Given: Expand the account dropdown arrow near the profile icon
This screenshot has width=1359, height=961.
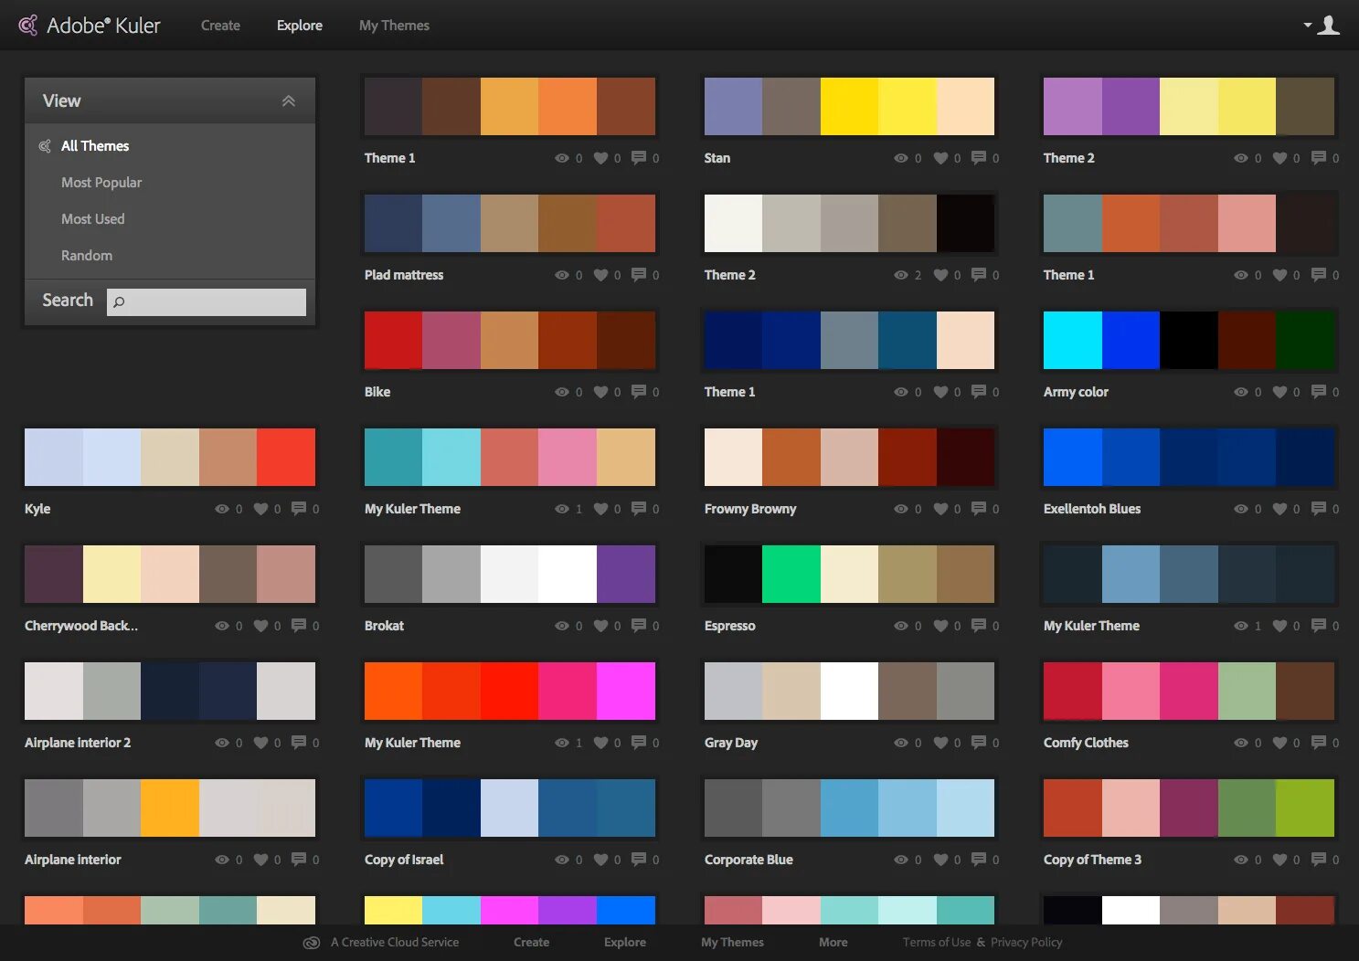Looking at the screenshot, I should (1308, 26).
